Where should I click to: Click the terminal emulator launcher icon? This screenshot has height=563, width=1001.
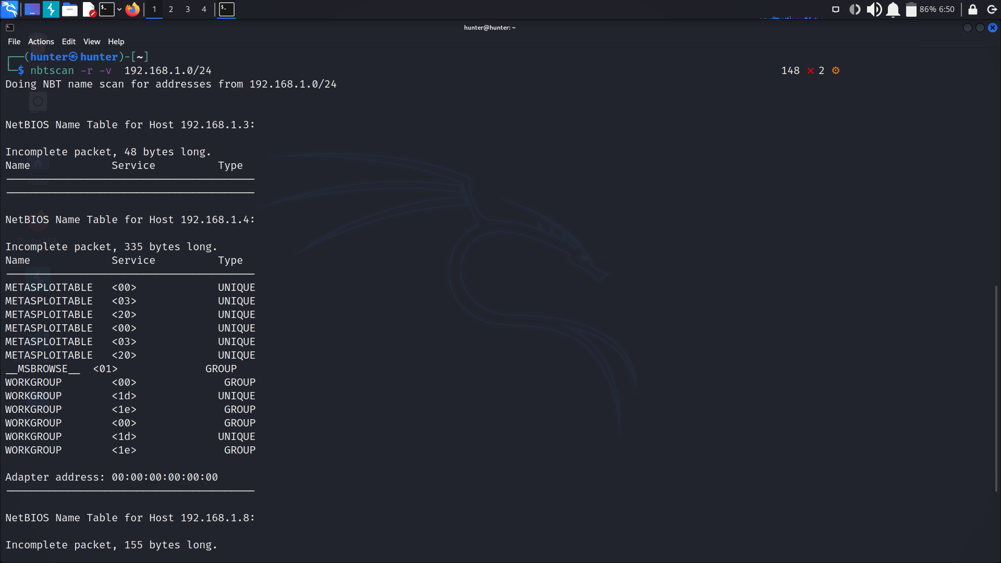[x=106, y=9]
